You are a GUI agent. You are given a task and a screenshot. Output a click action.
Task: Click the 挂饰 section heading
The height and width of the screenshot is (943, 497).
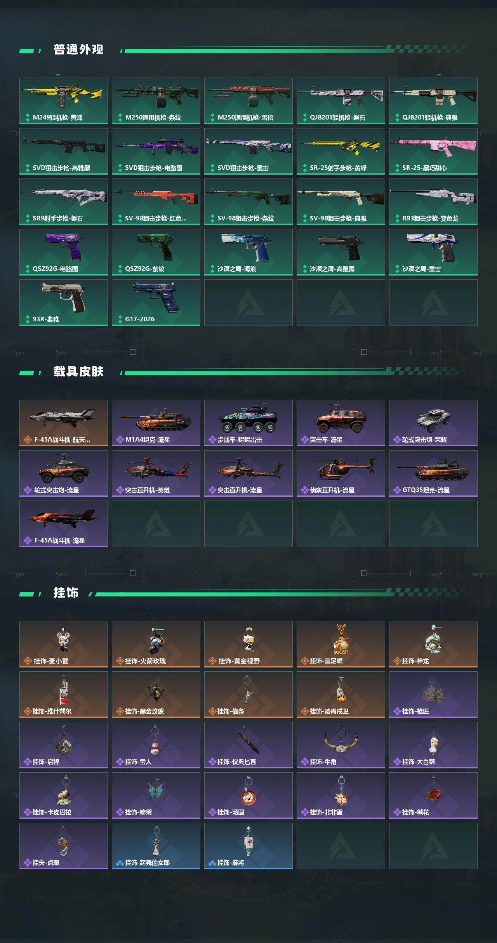pos(66,593)
